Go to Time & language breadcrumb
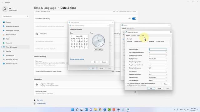200x112 pixels. pyautogui.click(x=45, y=8)
